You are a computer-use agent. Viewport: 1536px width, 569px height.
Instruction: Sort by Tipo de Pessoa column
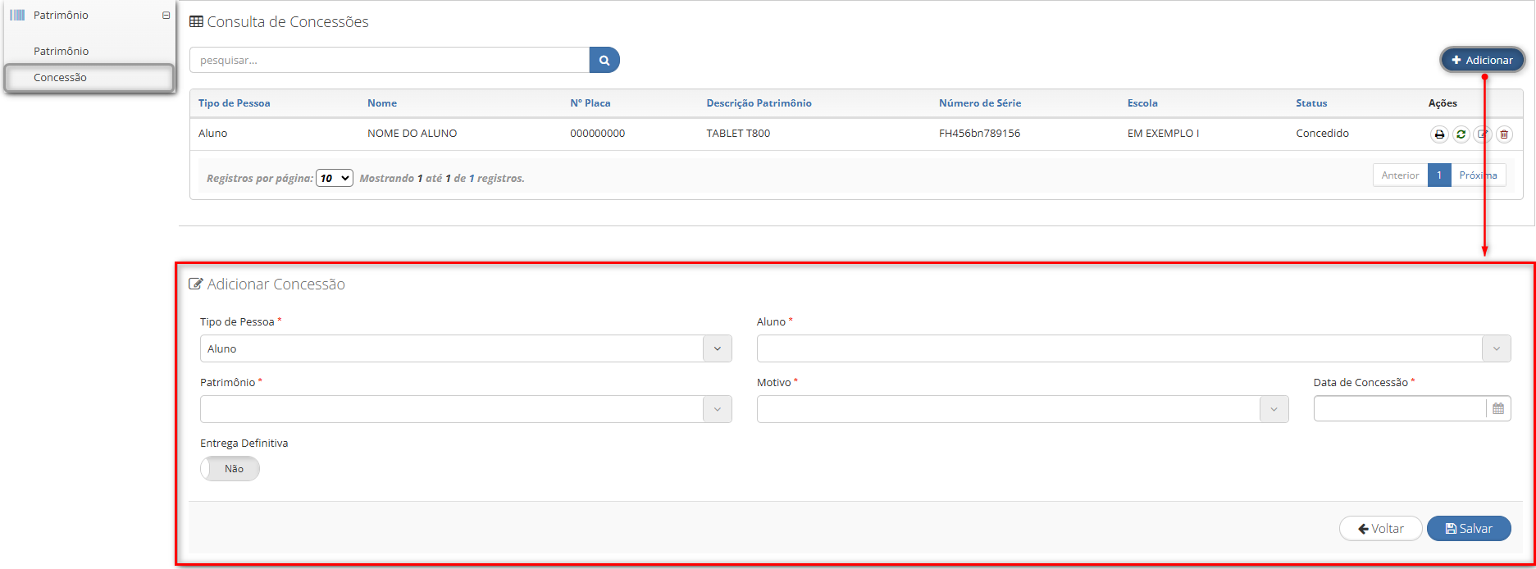[235, 103]
